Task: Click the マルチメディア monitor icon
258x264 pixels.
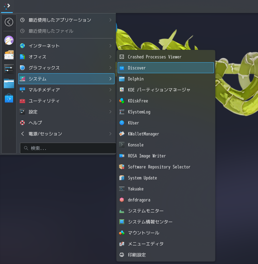Action: pos(22,90)
